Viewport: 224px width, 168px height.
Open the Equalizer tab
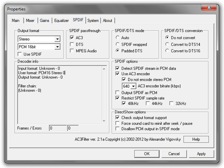tap(61, 21)
